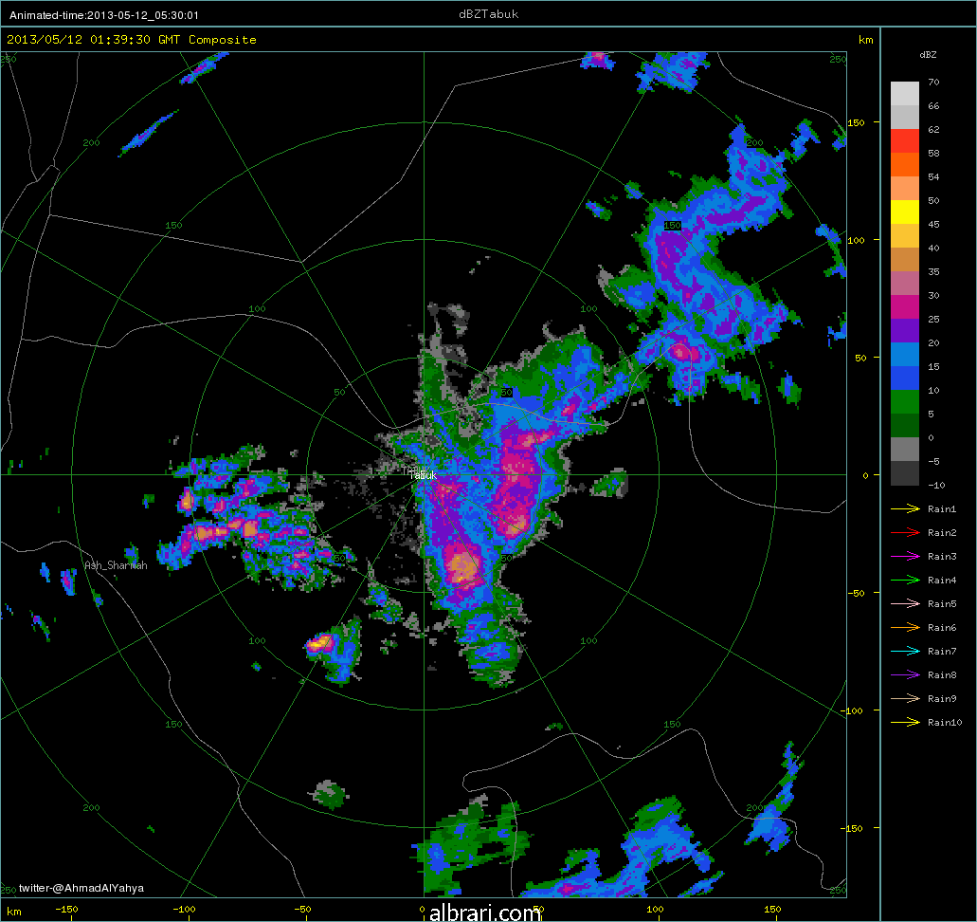Choose the purple Rain8 arrow
This screenshot has width=977, height=922.
tap(905, 675)
